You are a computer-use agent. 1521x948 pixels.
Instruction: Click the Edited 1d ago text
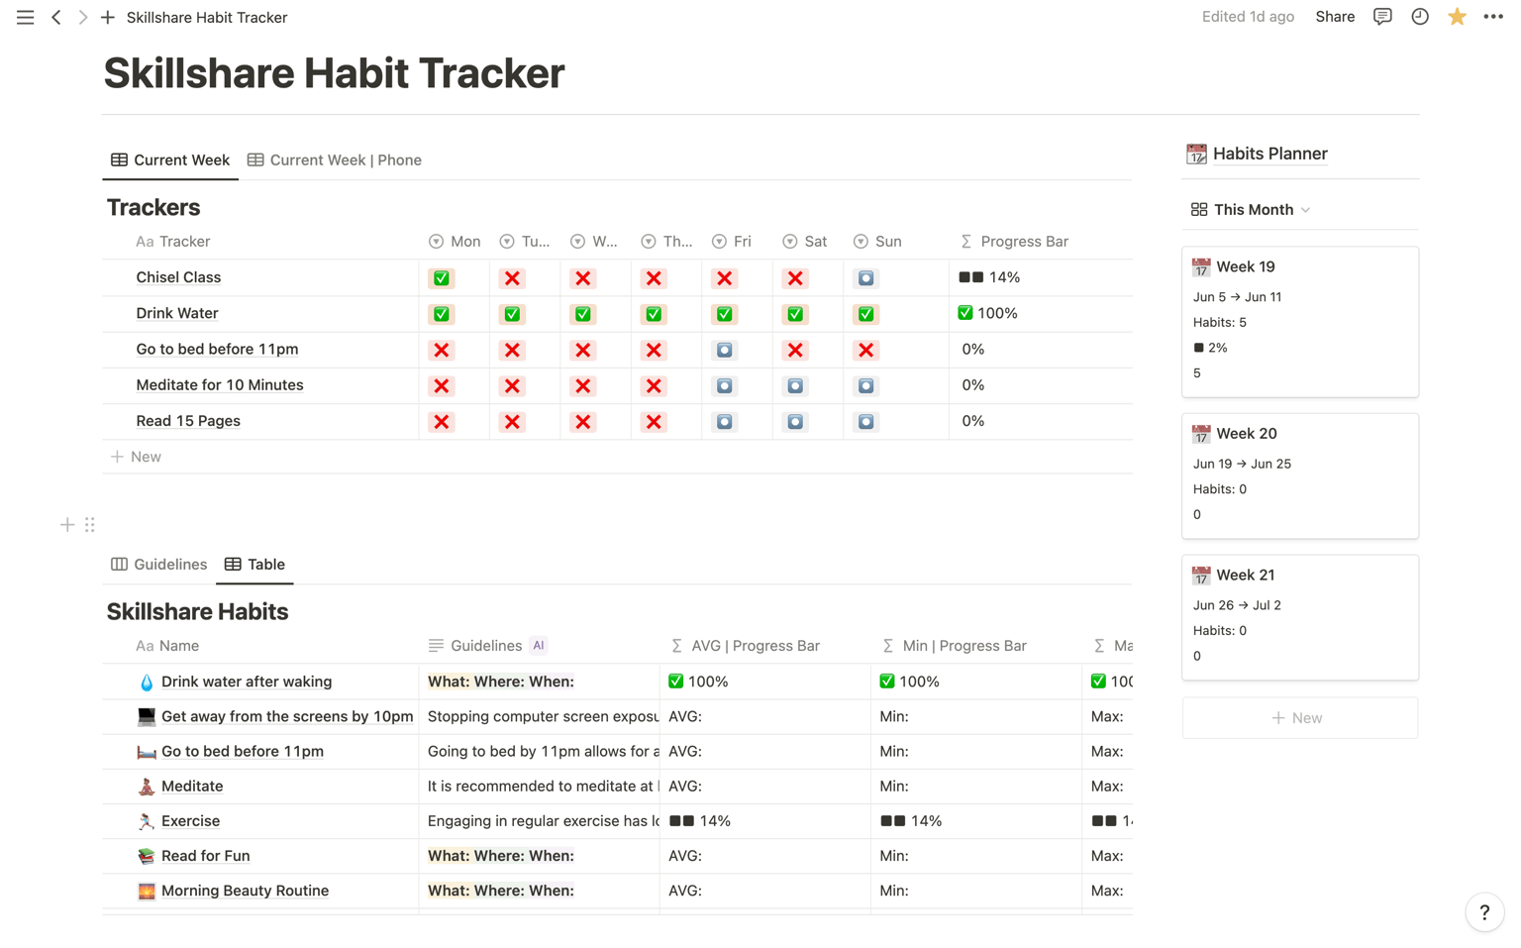point(1248,17)
